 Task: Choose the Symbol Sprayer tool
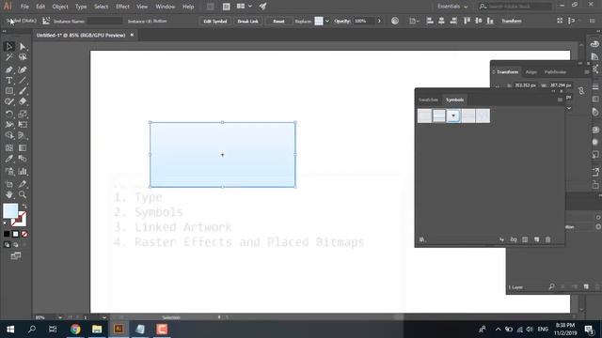[9, 171]
